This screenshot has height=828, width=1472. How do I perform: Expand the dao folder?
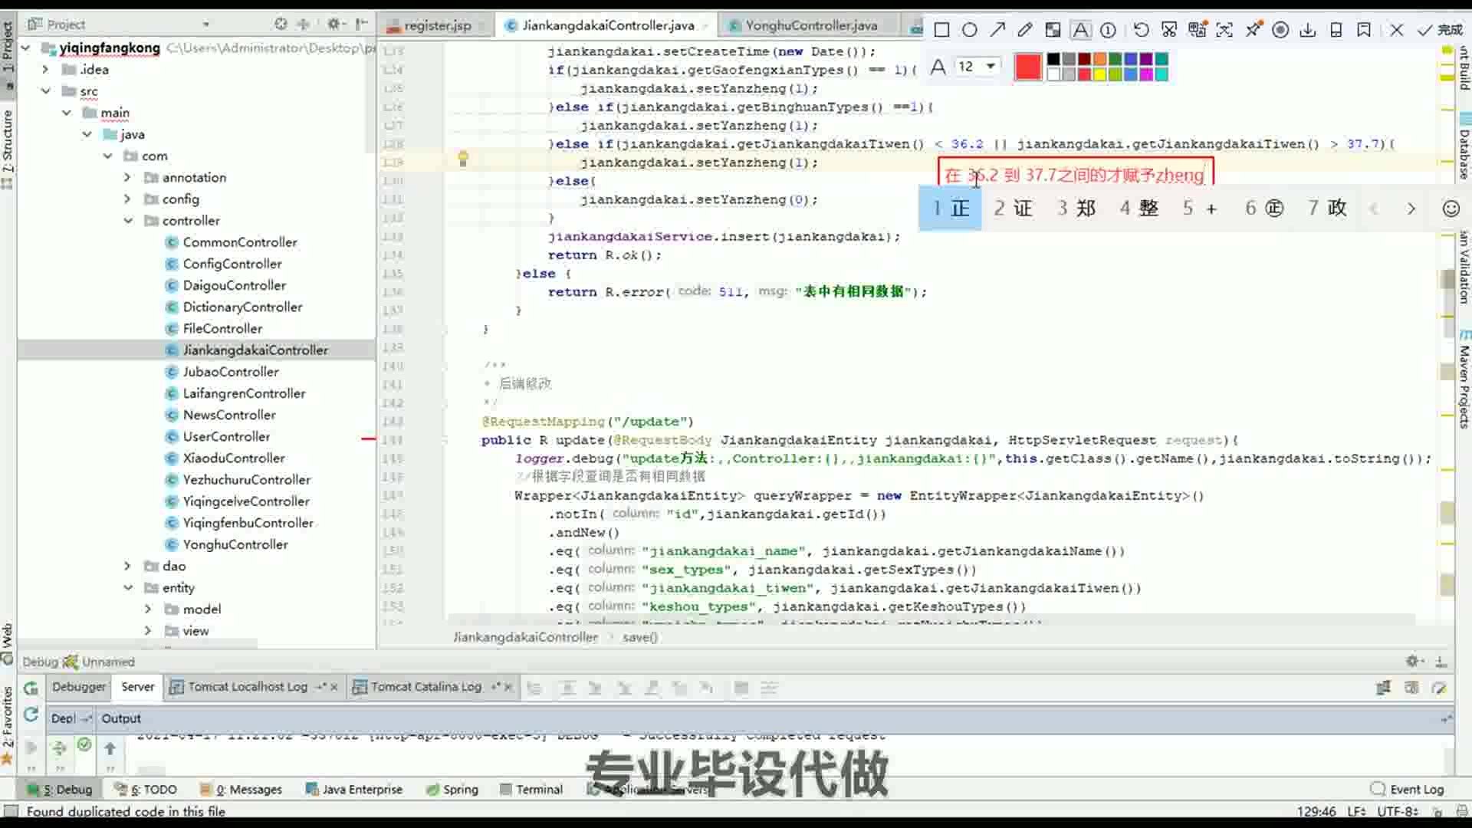(128, 566)
